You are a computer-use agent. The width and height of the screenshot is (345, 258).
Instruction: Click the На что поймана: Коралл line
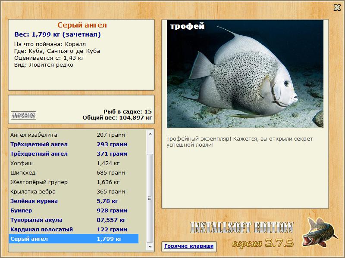[x=50, y=44]
